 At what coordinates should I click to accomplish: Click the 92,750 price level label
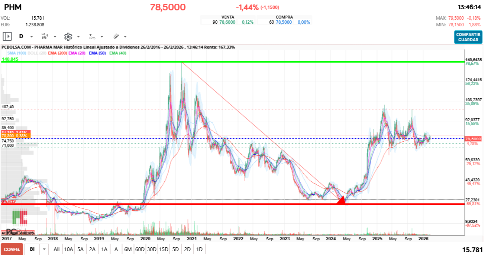coord(8,119)
